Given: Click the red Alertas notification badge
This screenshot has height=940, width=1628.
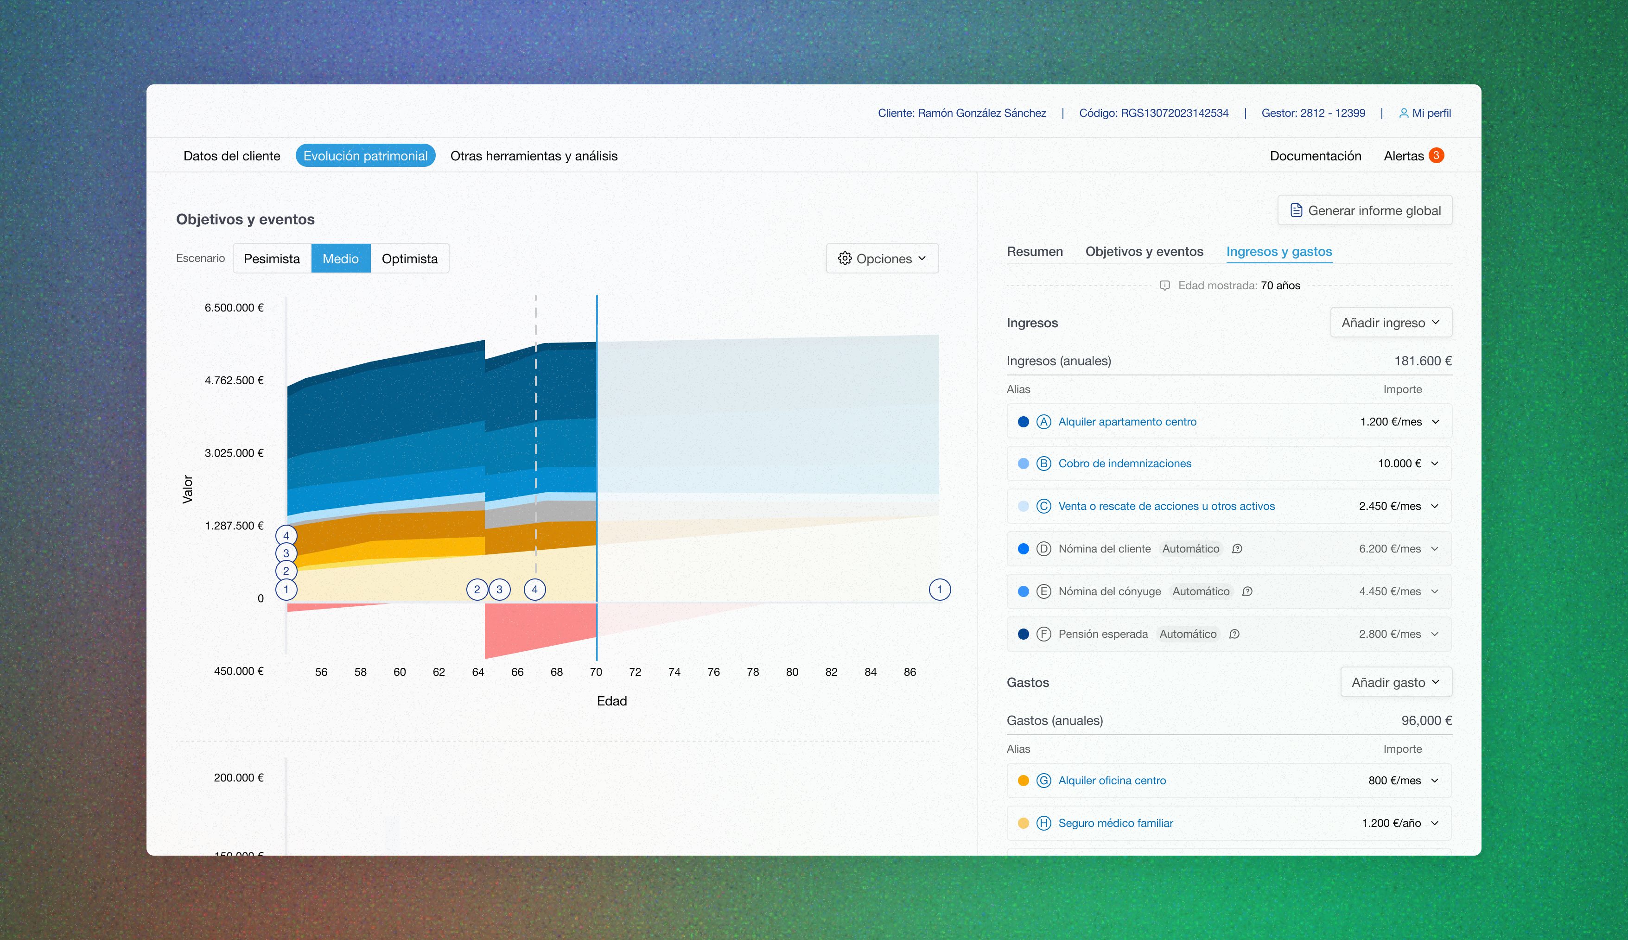Looking at the screenshot, I should click(1436, 156).
